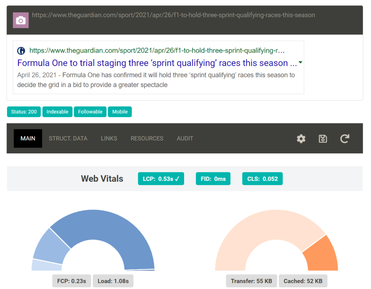This screenshot has height=289, width=371.
Task: Click the Indexable badge
Action: [58, 112]
